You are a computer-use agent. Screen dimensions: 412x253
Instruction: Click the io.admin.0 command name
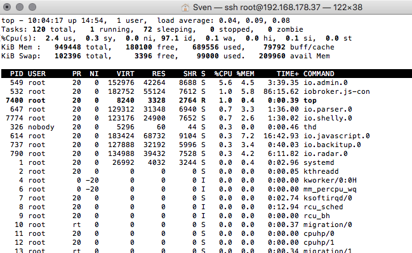coord(326,82)
